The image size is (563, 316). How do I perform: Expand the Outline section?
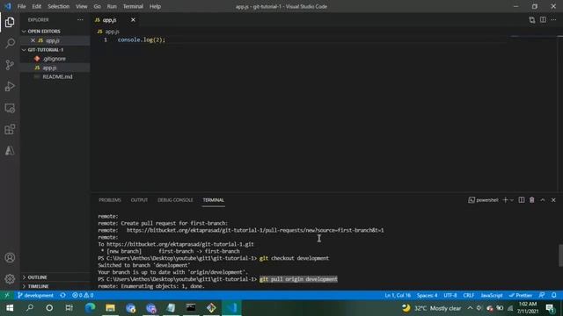pyautogui.click(x=55, y=277)
